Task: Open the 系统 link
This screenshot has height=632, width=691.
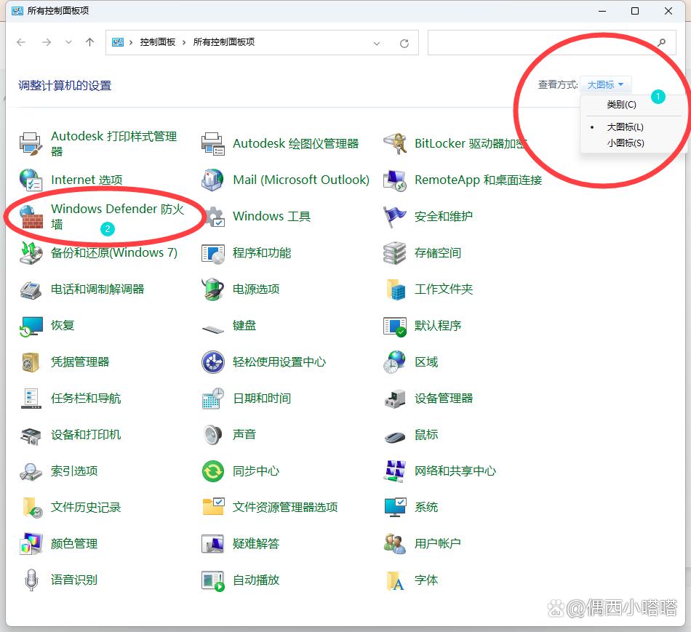Action: tap(426, 508)
